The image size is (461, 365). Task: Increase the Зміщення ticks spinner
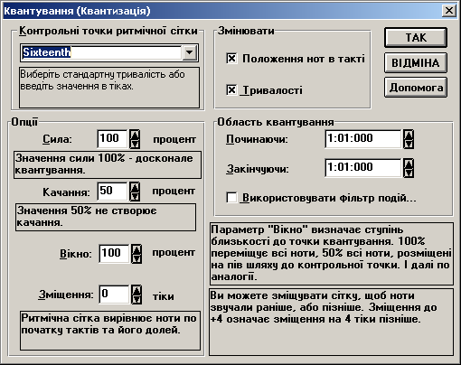(136, 290)
